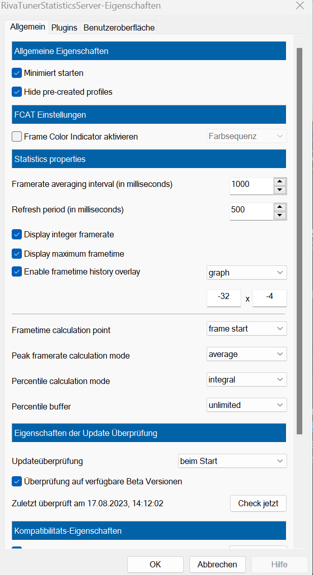
Task: Toggle Display maximum frametime checkbox
Action: coord(17,254)
